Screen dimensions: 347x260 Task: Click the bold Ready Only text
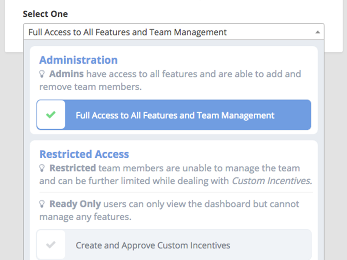75,204
